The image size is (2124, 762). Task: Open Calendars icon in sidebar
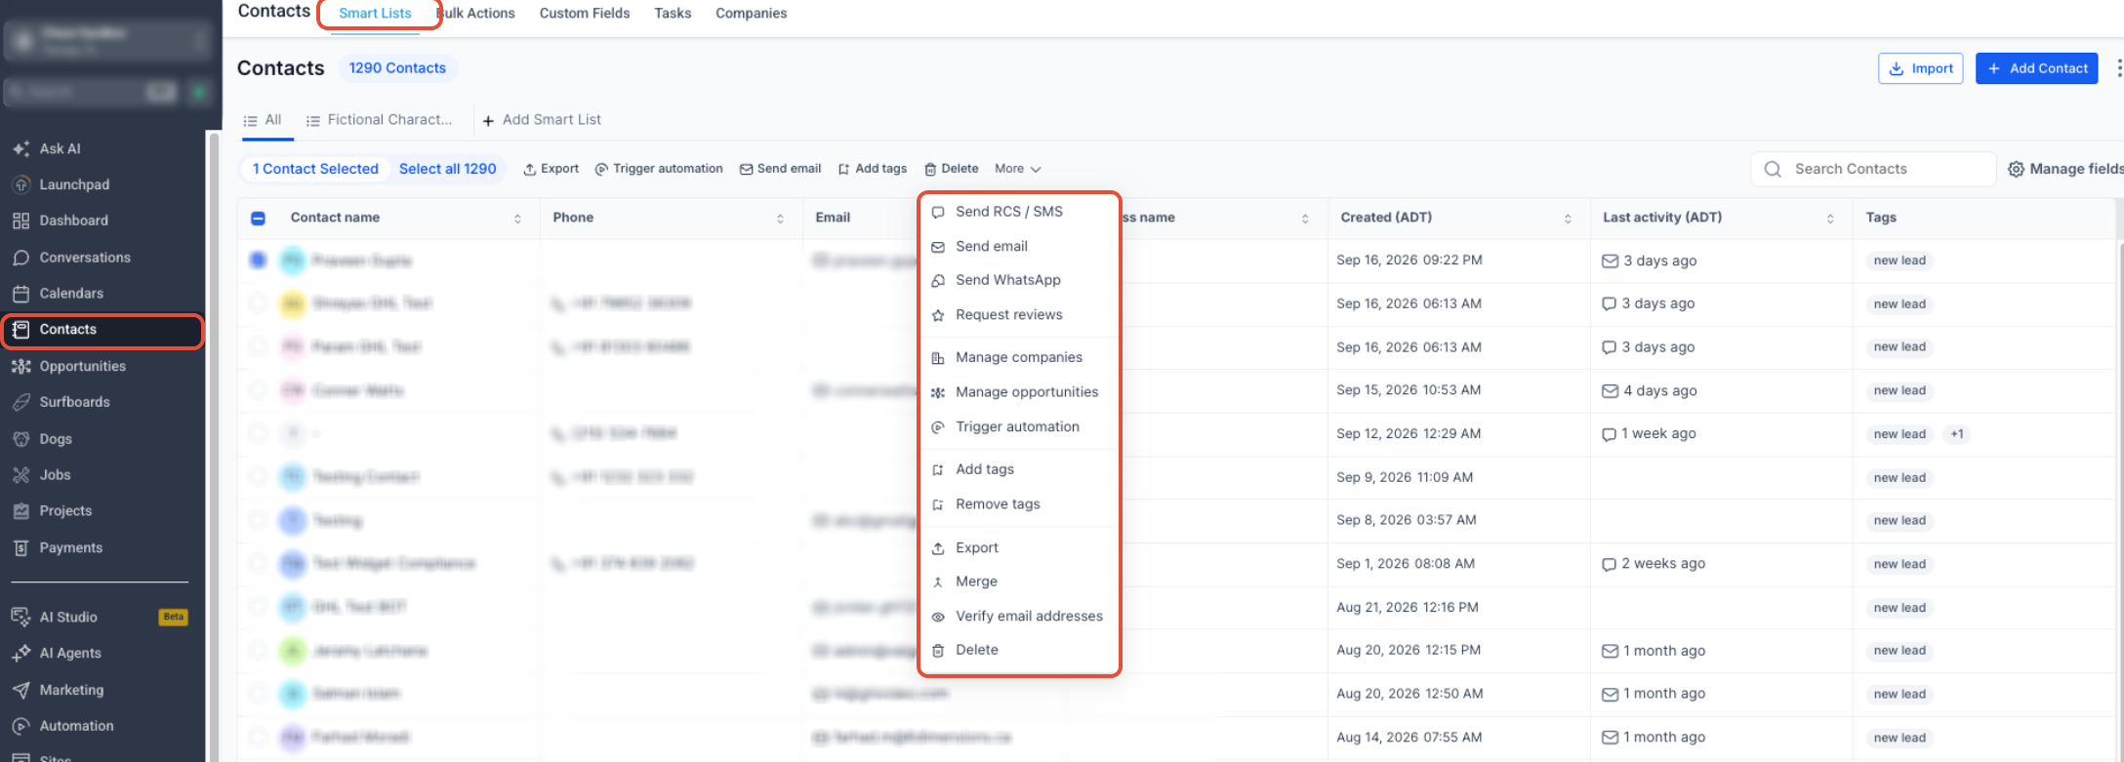20,294
